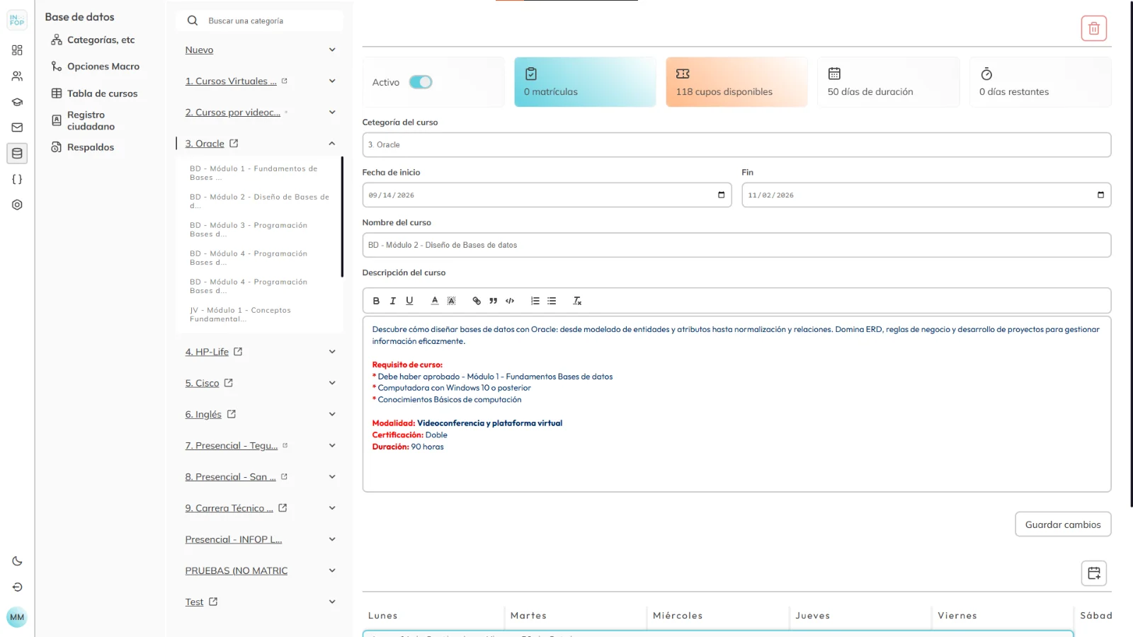The width and height of the screenshot is (1133, 637).
Task: Open the curly braces icon in the left rail
Action: (17, 179)
